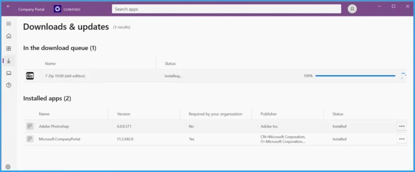Viewport: 415px width, 172px height.
Task: Click Status header in download queue
Action: click(170, 63)
